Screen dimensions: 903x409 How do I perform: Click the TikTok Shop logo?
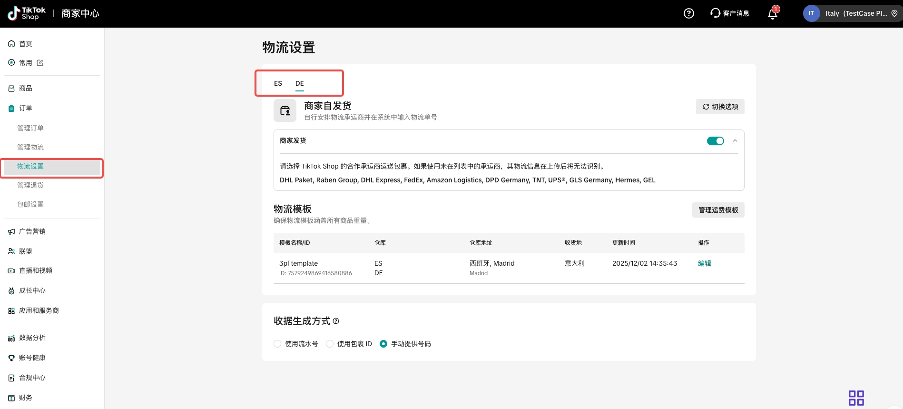(x=27, y=13)
